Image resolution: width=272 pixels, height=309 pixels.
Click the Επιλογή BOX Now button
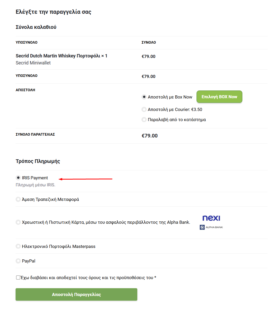point(219,97)
